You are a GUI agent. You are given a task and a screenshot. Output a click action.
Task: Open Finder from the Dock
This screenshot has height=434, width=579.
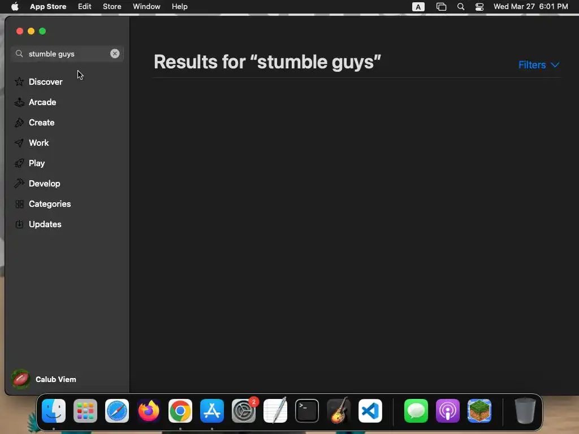54,411
